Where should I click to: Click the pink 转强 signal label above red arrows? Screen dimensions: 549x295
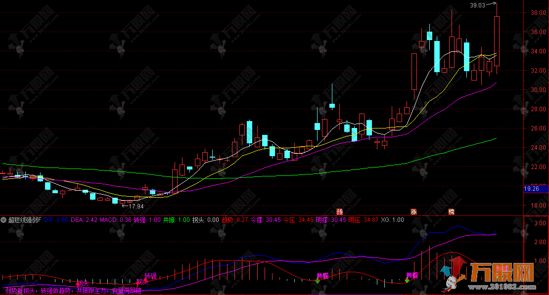(x=150, y=276)
